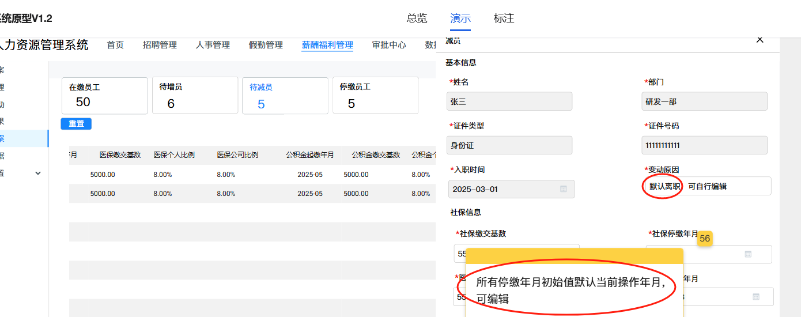Open the 招聘管理 menu
The height and width of the screenshot is (317, 801).
(x=160, y=45)
